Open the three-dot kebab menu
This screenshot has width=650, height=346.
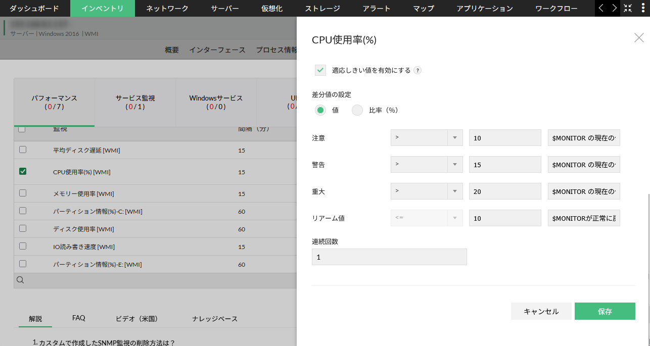tap(643, 8)
